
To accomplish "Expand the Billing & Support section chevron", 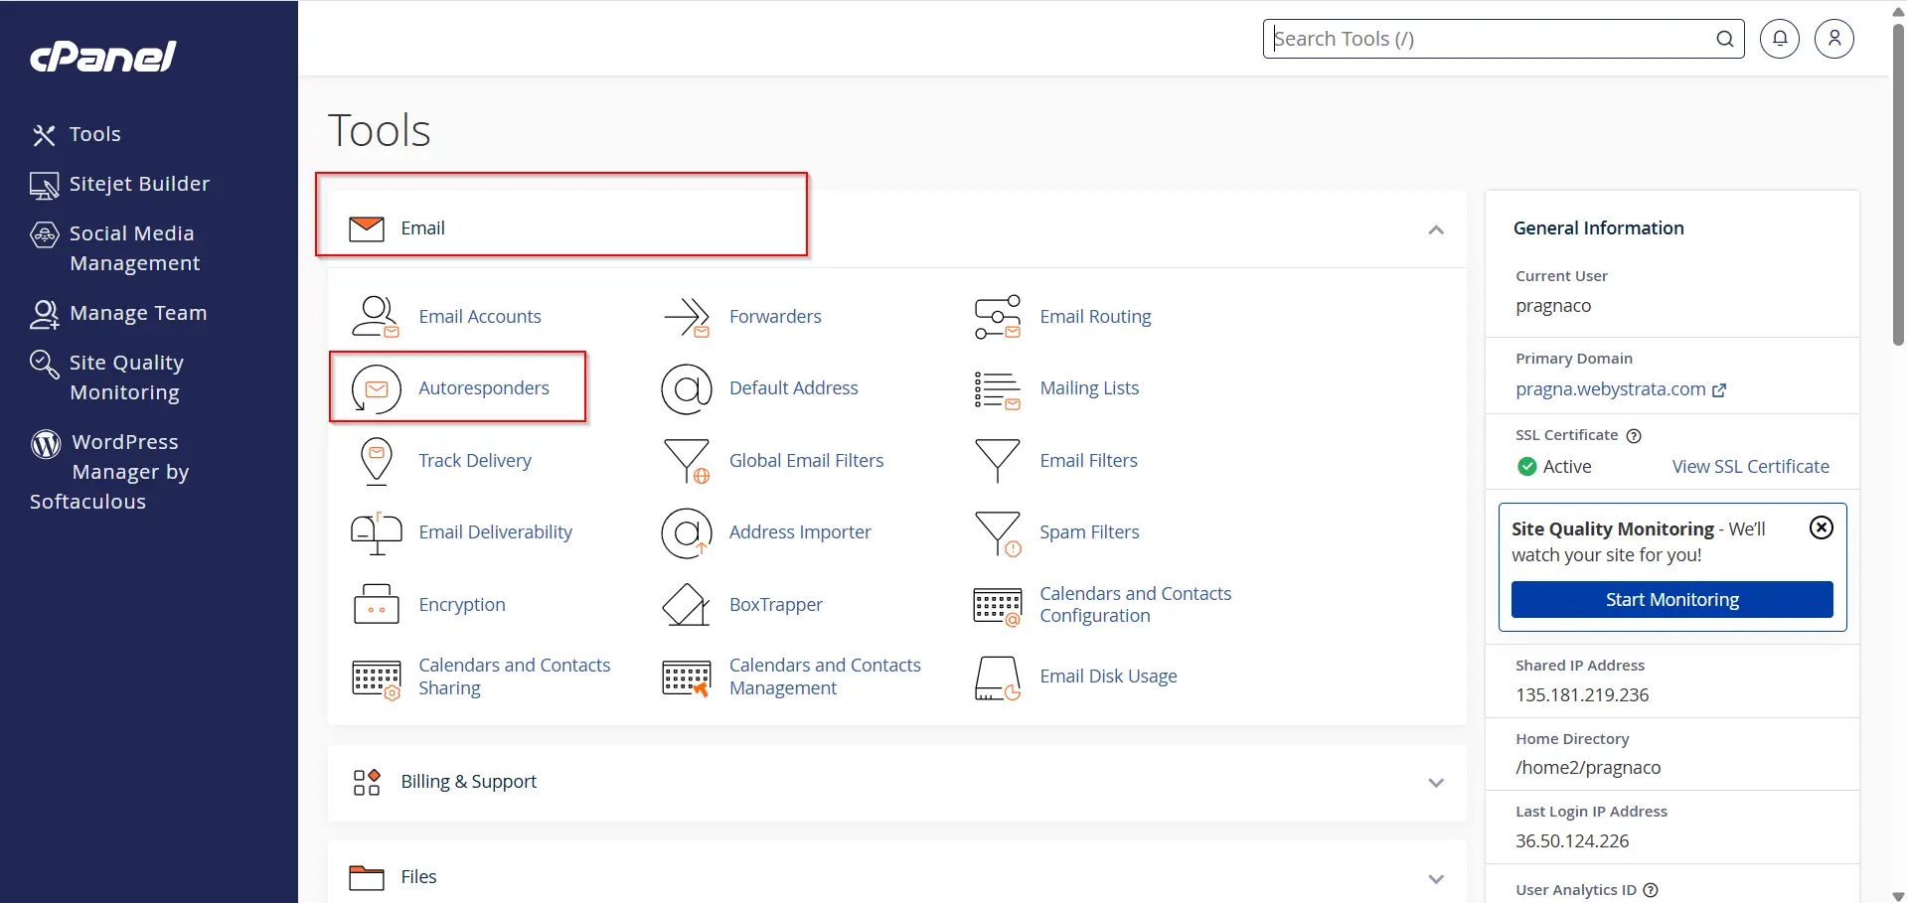I will point(1436,783).
